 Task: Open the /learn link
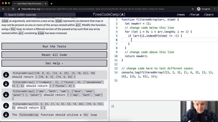(208, 15)
